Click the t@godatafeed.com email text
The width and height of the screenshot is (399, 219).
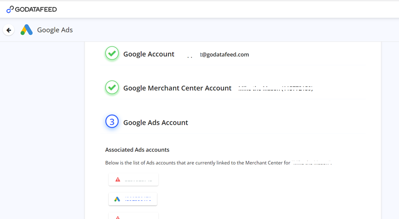coord(225,55)
